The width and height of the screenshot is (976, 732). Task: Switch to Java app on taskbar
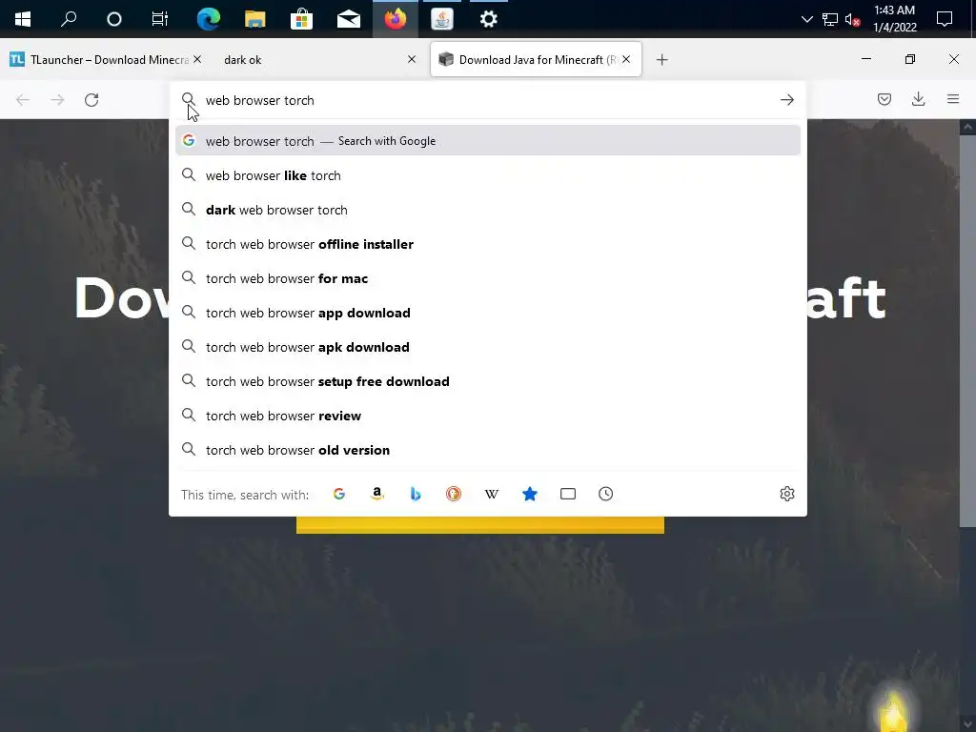[442, 19]
